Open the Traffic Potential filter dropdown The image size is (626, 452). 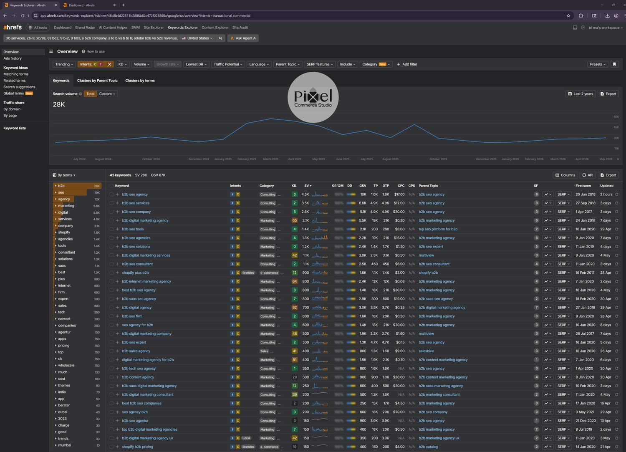228,64
